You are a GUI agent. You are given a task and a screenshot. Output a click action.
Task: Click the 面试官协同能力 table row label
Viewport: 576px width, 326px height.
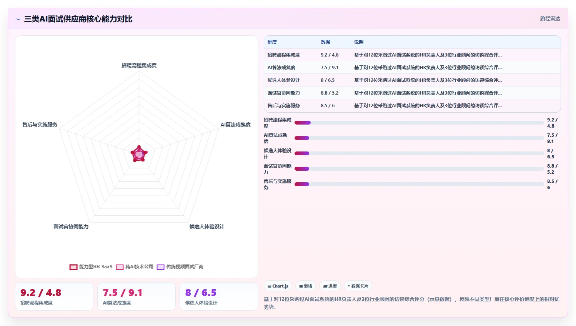[x=284, y=93]
